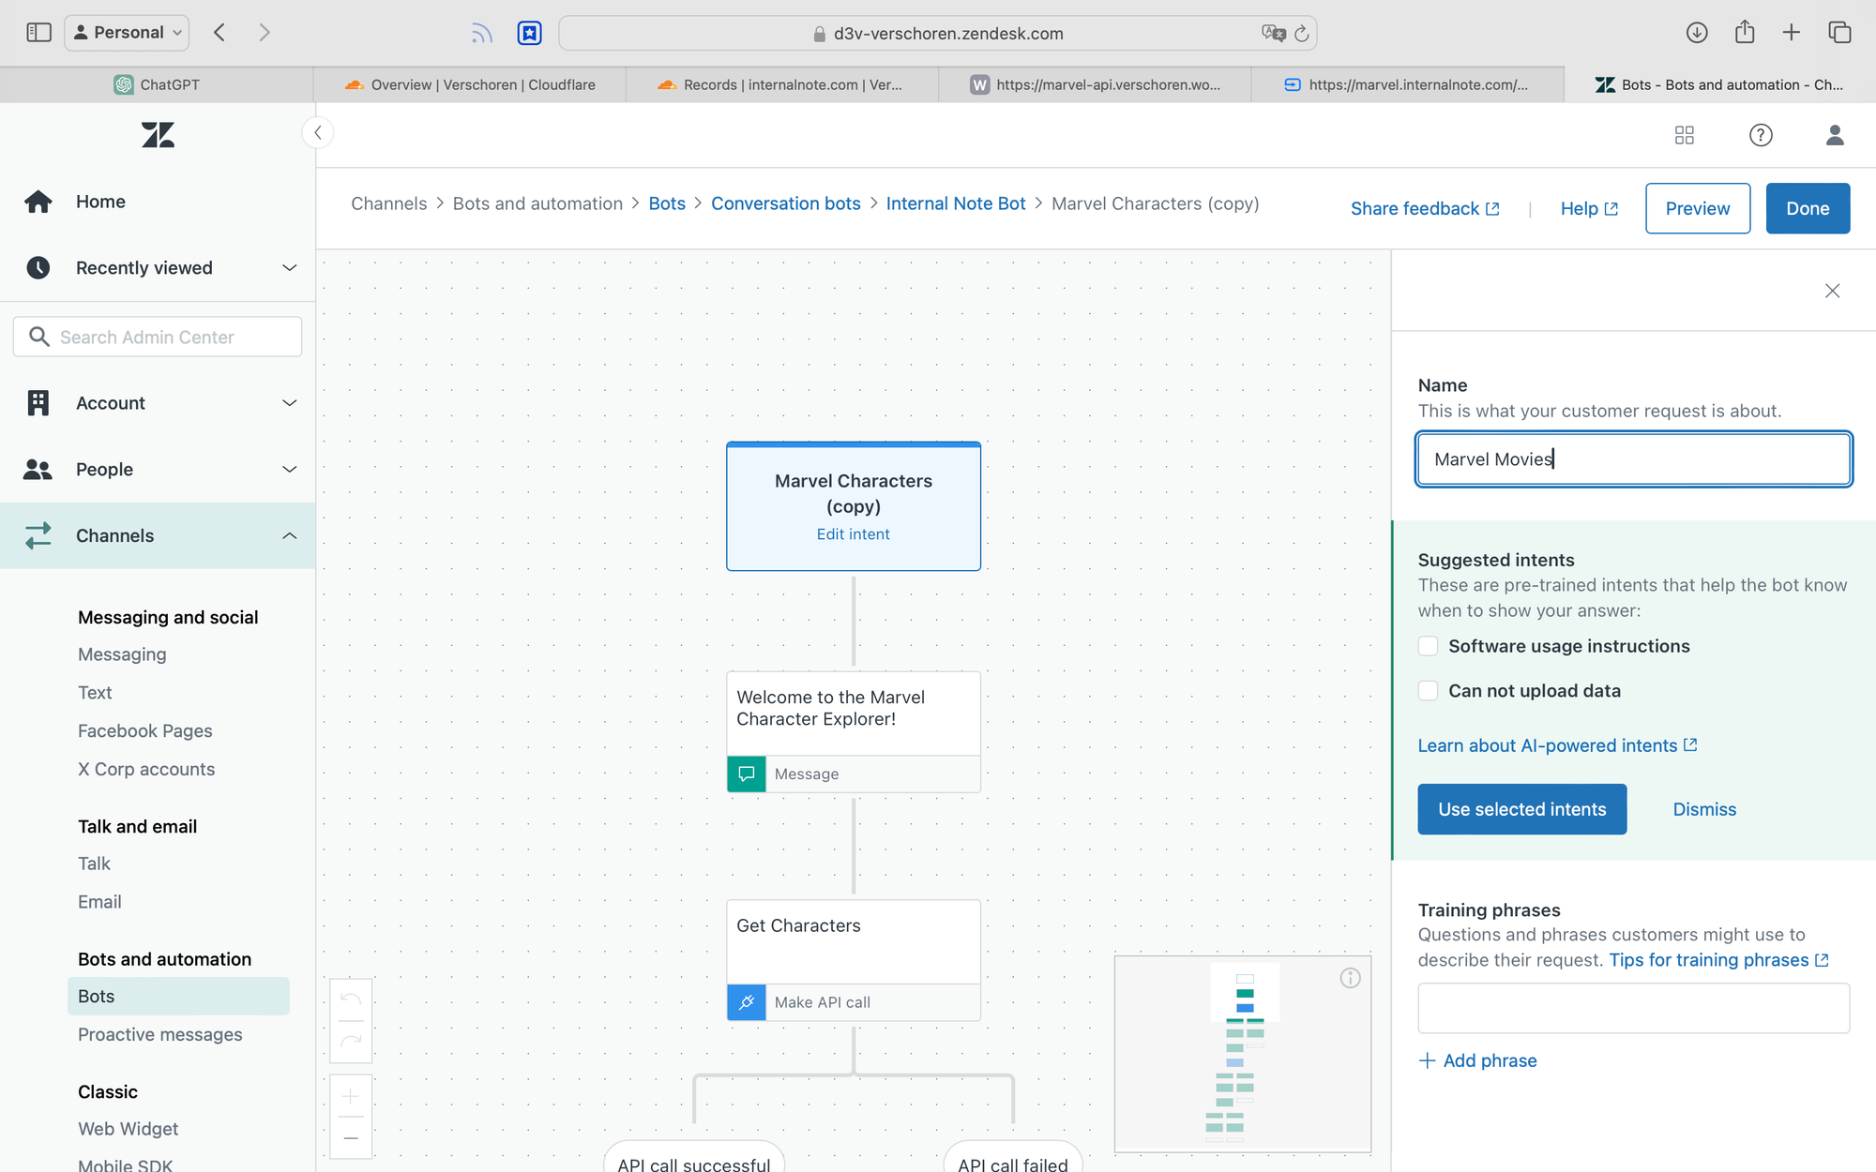
Task: Open Proactive messages in sidebar
Action: pyautogui.click(x=159, y=1034)
